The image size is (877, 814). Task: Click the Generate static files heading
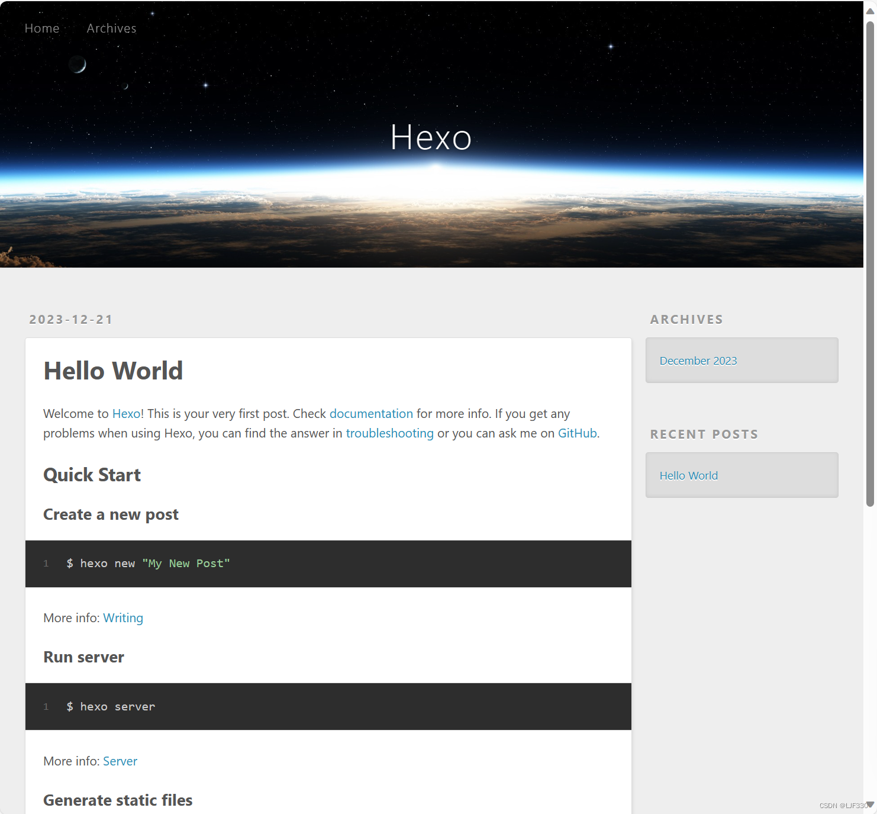pyautogui.click(x=118, y=800)
